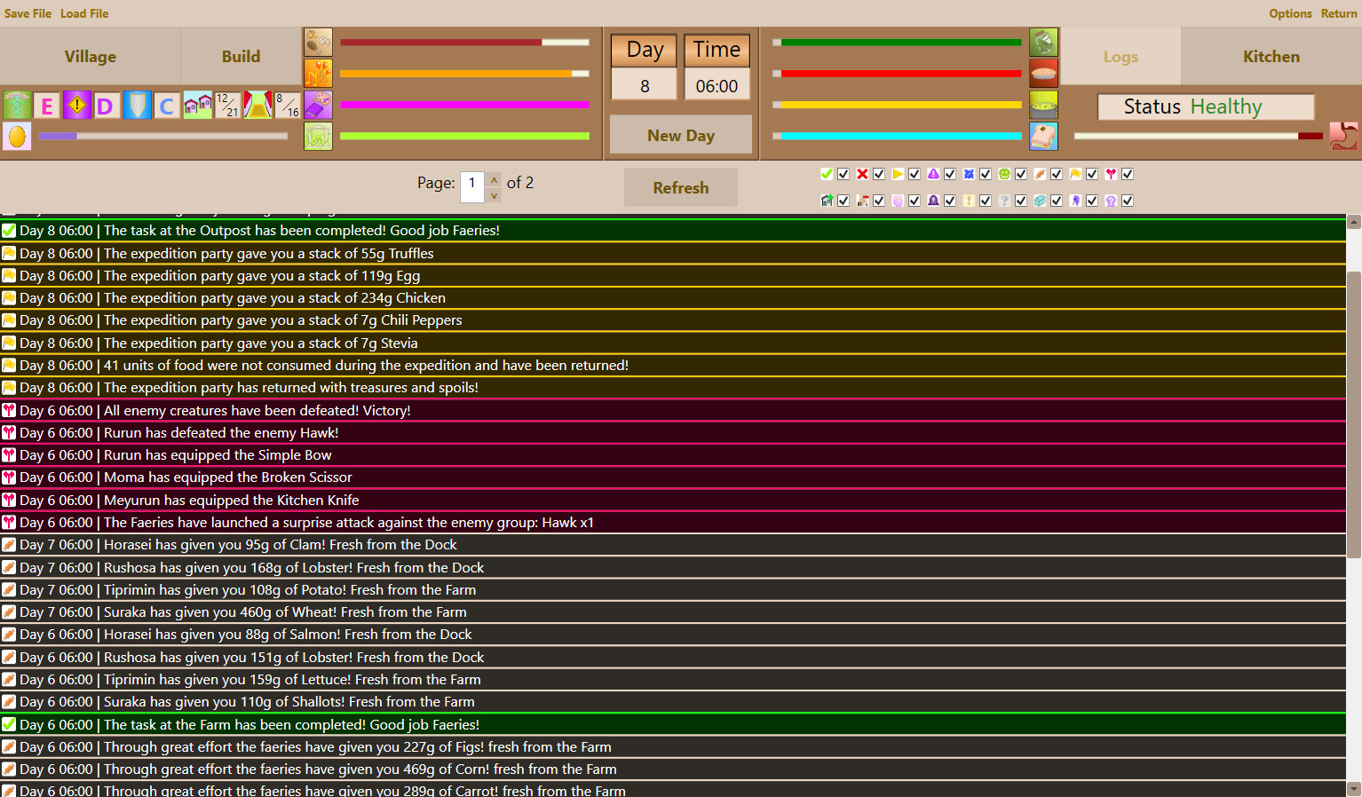This screenshot has height=797, width=1362.
Task: Click the village houses icon
Action: (197, 105)
